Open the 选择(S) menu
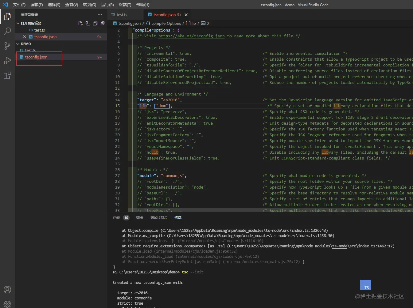Screen dimensions: 413x308 tap(54, 5)
